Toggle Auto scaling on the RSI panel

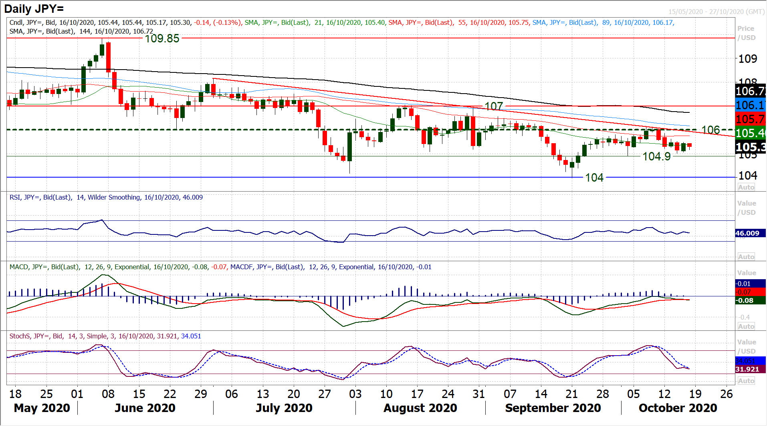(x=746, y=257)
